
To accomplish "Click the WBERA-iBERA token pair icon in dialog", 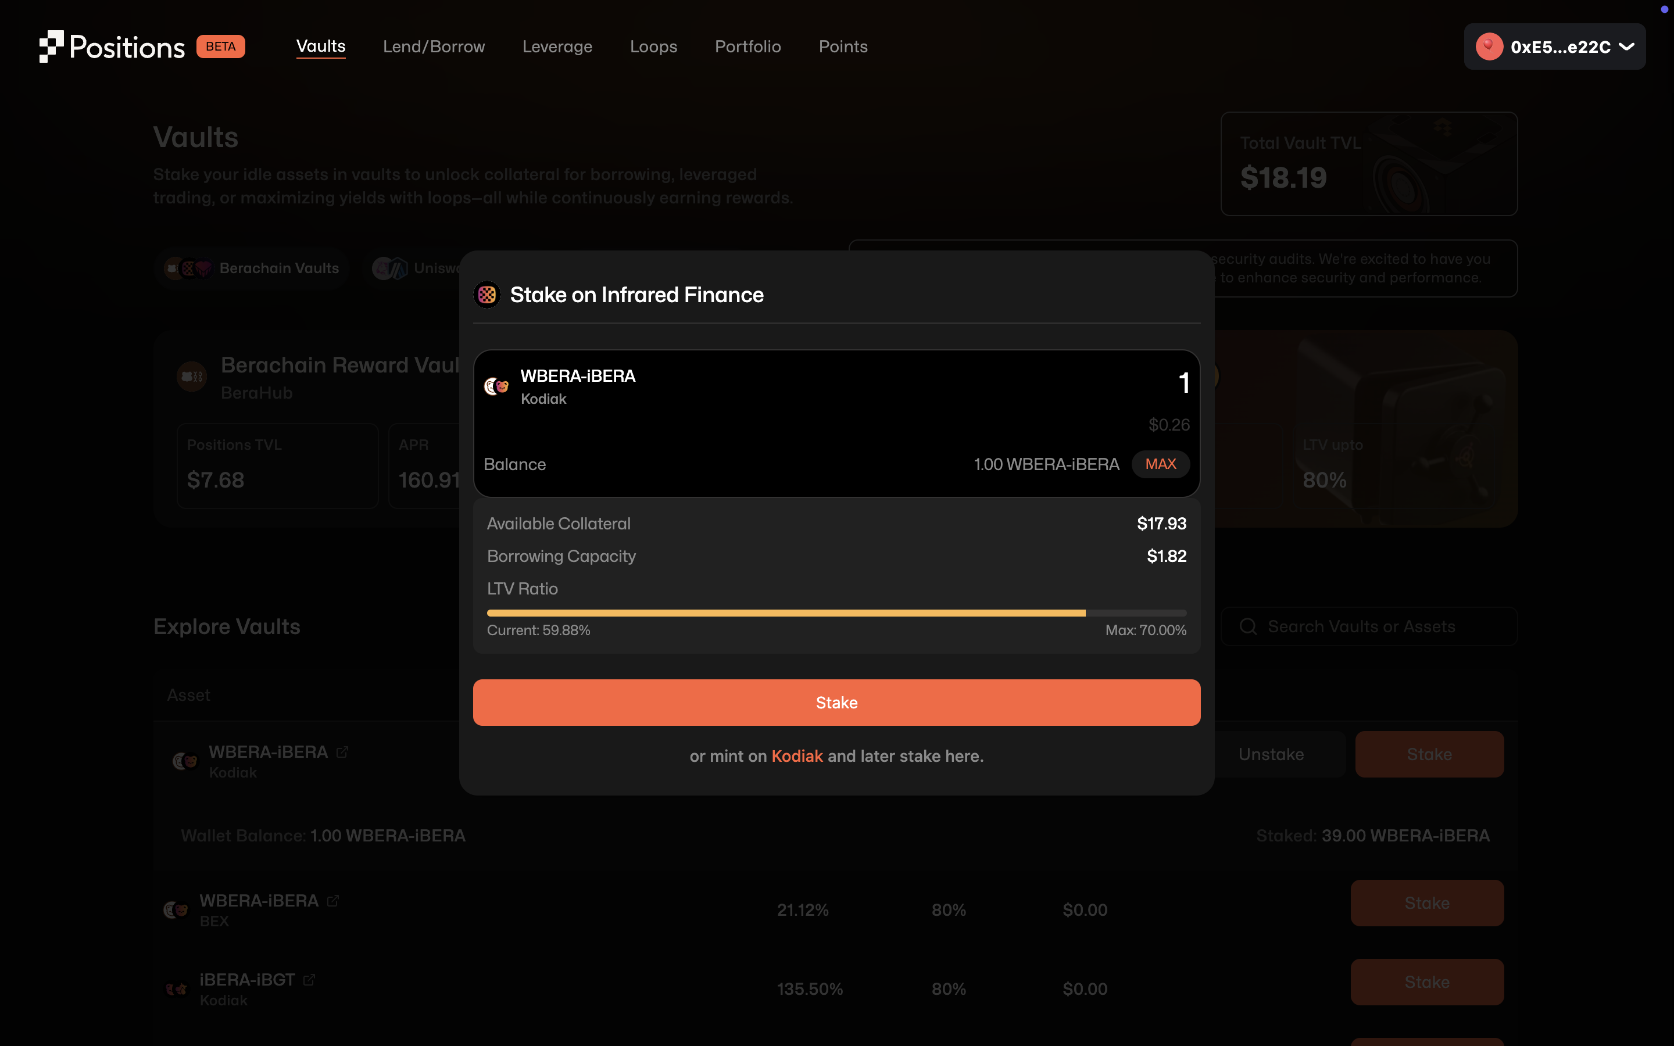I will (496, 386).
